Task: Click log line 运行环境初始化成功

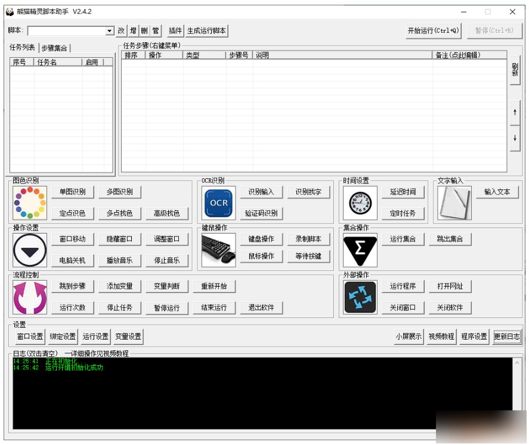Action: click(x=74, y=368)
